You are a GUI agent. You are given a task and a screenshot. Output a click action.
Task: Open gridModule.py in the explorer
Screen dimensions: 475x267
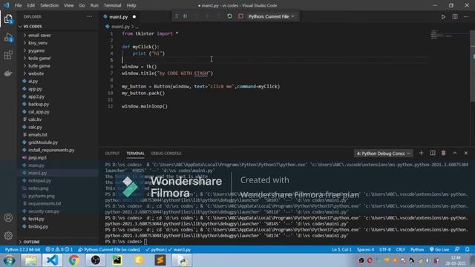tap(43, 142)
